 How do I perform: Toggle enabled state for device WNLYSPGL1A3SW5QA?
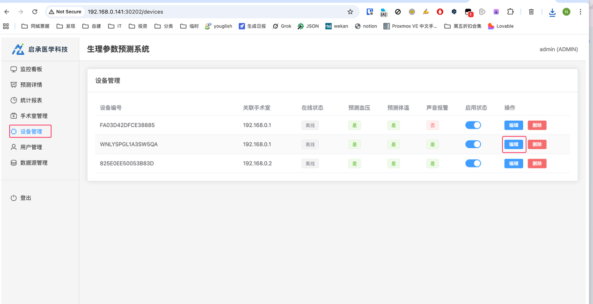473,145
